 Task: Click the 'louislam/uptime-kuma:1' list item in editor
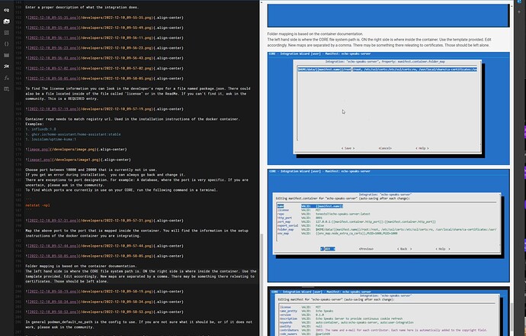tap(51, 139)
